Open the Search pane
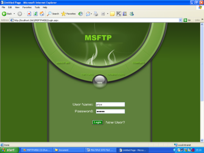 (x=53, y=14)
